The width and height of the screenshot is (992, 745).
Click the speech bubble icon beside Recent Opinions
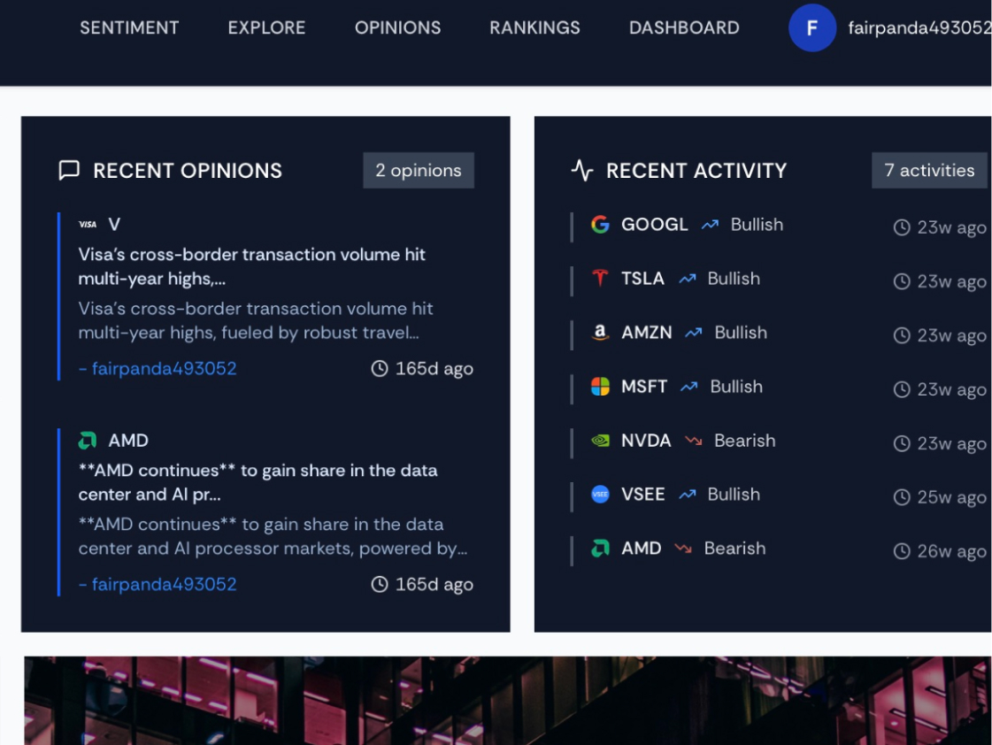point(68,170)
